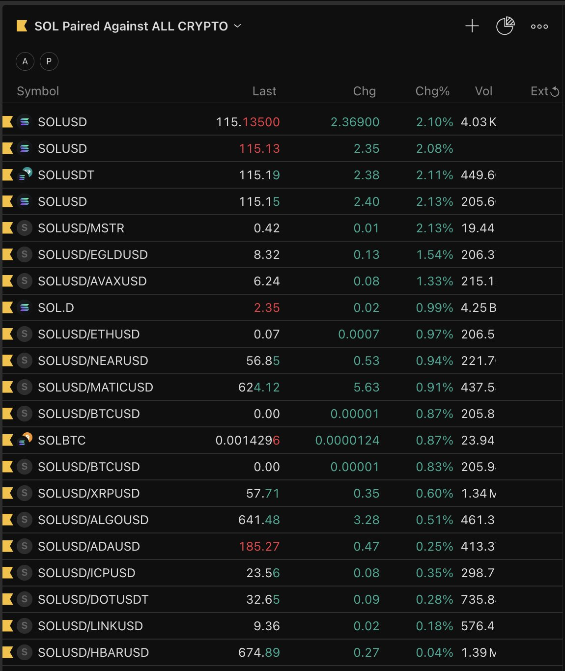Toggle the flag on the SOLUSD/ETHUSD row
The width and height of the screenshot is (565, 671).
pos(7,334)
